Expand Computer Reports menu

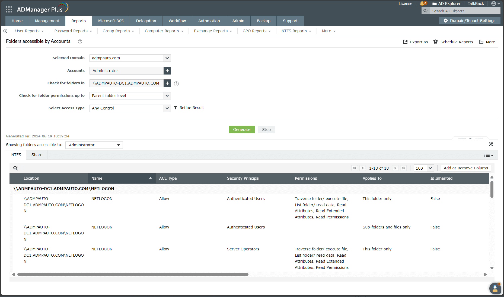click(x=164, y=31)
